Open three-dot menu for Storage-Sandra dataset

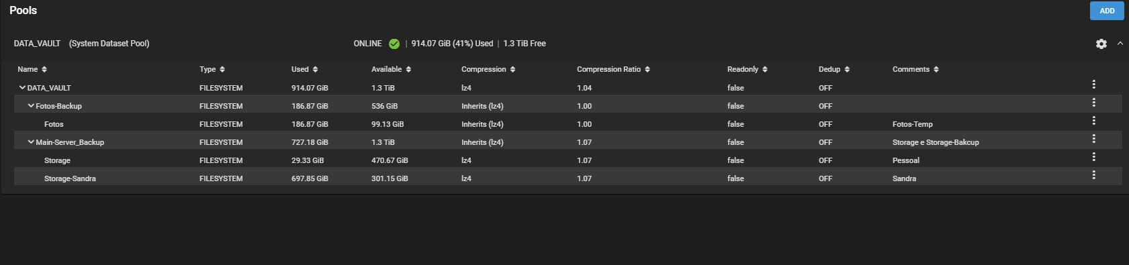[1093, 175]
